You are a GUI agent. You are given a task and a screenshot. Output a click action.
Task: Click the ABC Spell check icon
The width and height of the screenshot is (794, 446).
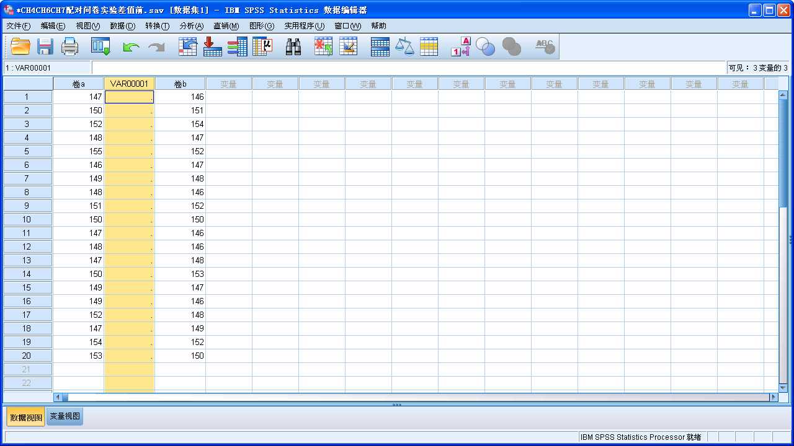(545, 46)
